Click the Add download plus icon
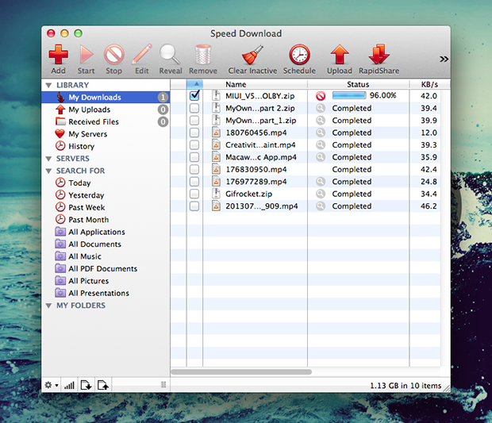 [59, 55]
